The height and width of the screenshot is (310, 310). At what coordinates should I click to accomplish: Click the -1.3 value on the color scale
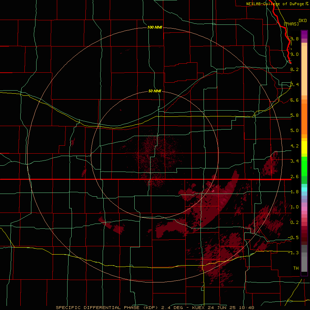click(293, 253)
